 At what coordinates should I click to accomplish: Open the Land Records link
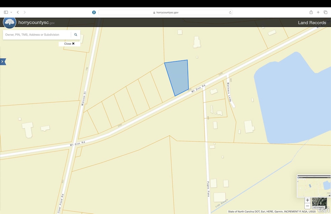312,23
